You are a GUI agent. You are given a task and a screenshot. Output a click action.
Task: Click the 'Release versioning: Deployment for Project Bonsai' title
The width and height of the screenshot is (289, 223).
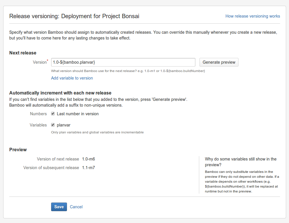click(x=74, y=16)
